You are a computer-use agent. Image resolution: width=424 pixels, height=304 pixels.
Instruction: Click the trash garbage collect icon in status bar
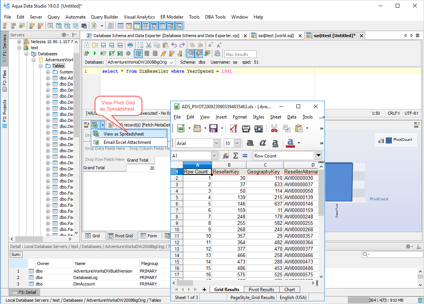[420, 300]
